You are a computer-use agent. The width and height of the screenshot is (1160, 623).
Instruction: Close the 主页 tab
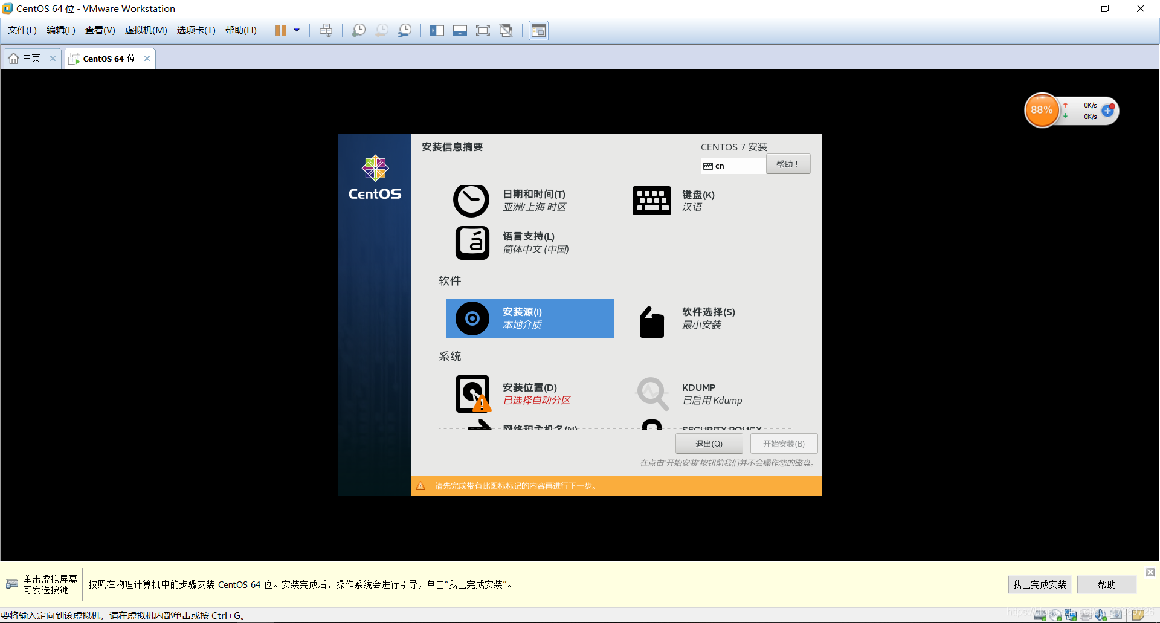click(x=53, y=59)
